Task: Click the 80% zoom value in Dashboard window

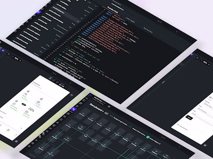Action: [16, 59]
